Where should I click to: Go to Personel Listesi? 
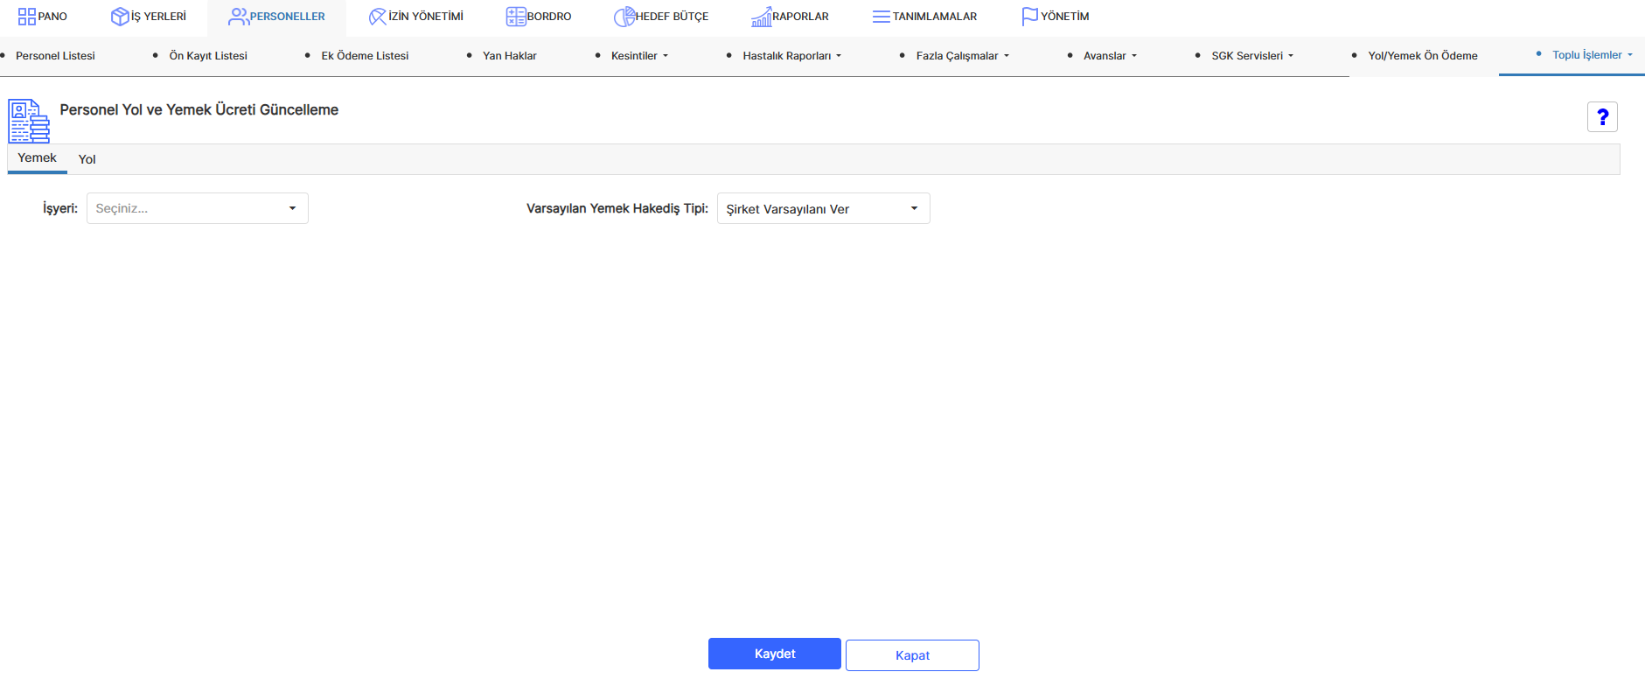(55, 56)
